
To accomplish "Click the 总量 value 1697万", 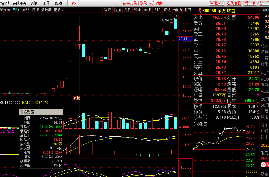I will [x=219, y=95].
